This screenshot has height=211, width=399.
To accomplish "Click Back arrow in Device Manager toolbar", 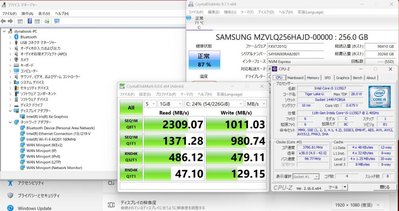I will (x=3, y=21).
